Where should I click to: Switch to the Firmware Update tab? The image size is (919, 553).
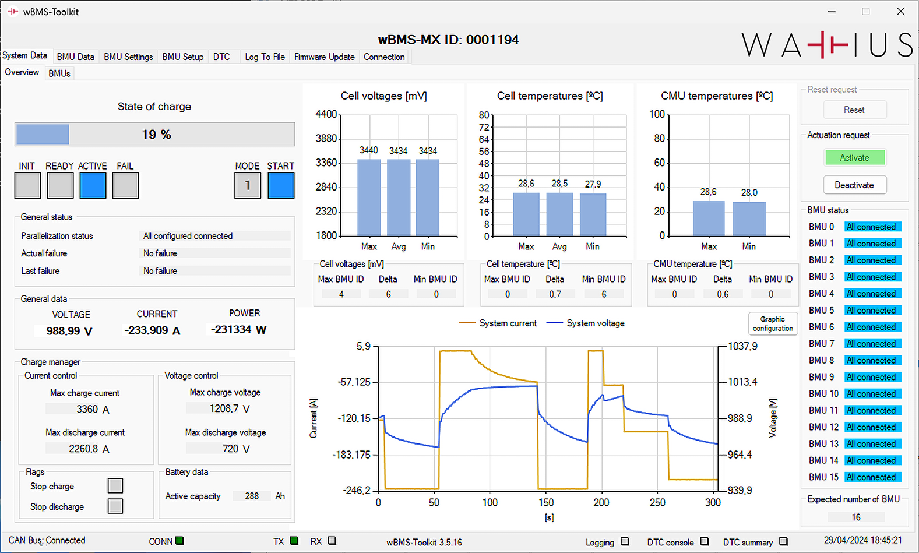324,57
